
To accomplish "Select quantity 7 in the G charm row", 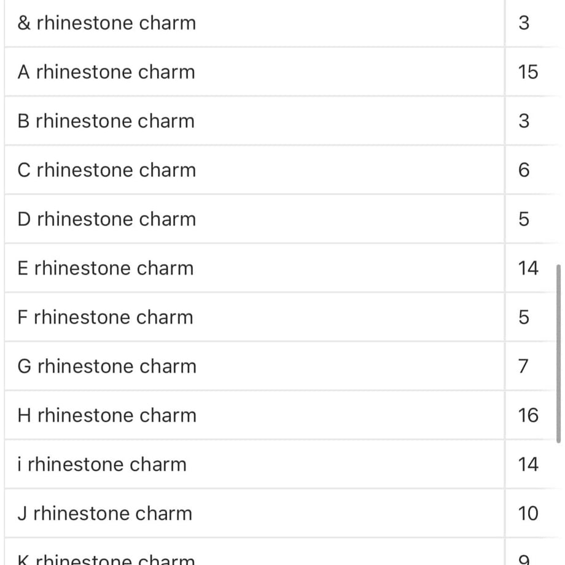I will click(x=524, y=366).
